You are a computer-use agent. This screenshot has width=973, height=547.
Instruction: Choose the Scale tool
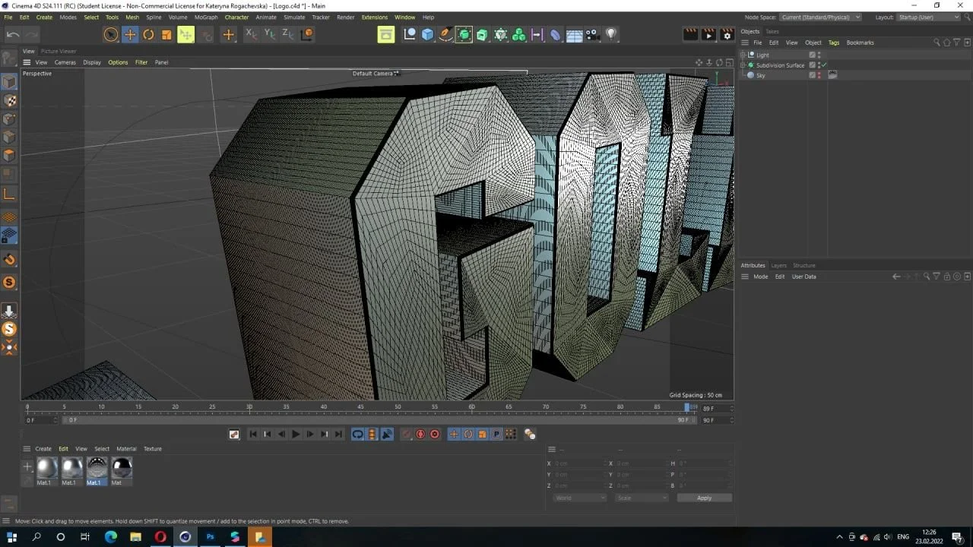point(166,34)
